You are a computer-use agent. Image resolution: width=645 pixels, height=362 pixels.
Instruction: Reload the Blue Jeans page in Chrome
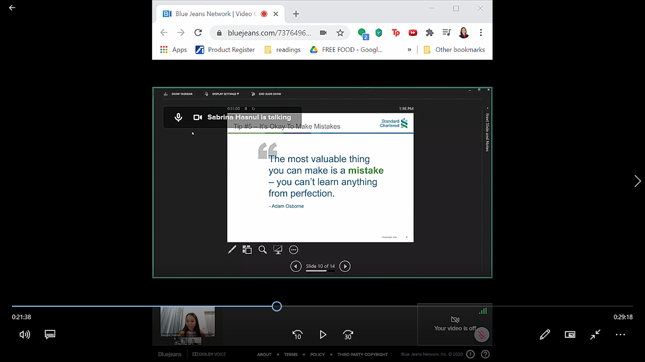click(198, 33)
